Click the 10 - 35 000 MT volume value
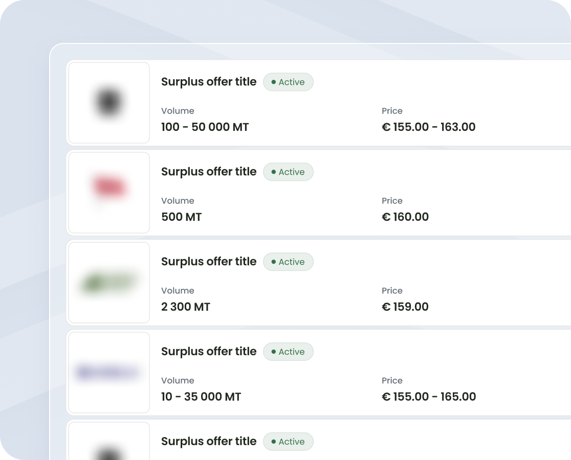Screen dimensions: 571x460 (201, 397)
